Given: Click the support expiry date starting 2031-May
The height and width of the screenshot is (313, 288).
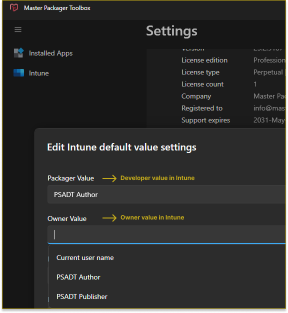Looking at the screenshot, I should click(x=269, y=120).
